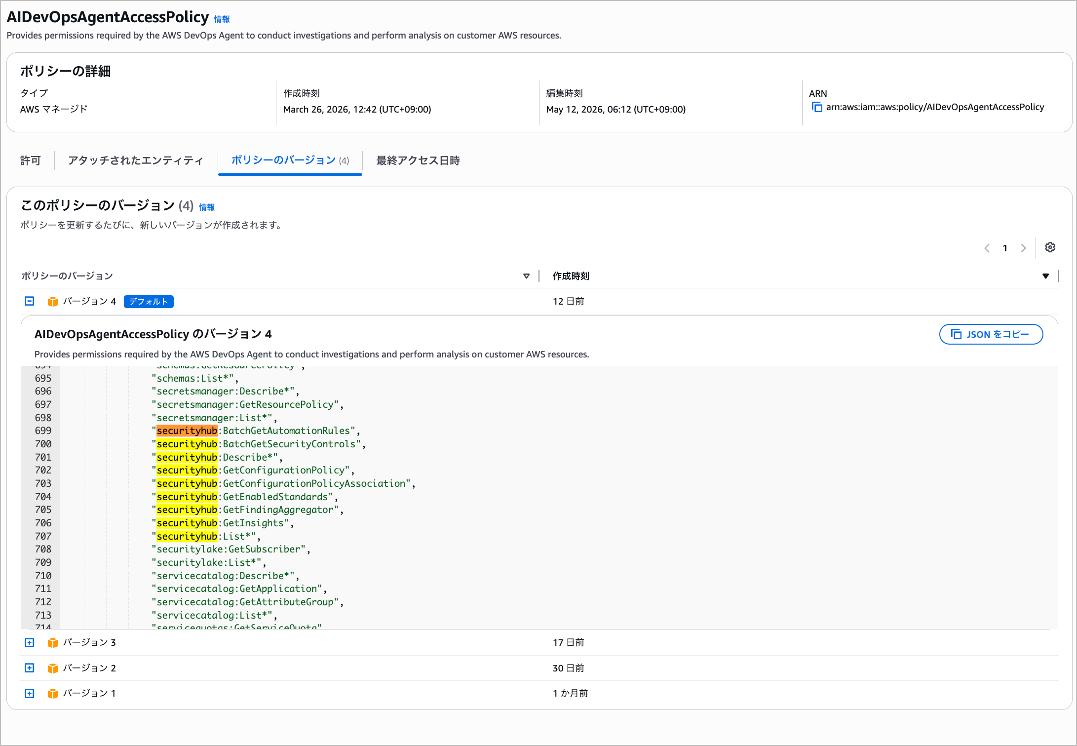The height and width of the screenshot is (746, 1077).
Task: Go to previous page of versions
Action: pos(987,248)
